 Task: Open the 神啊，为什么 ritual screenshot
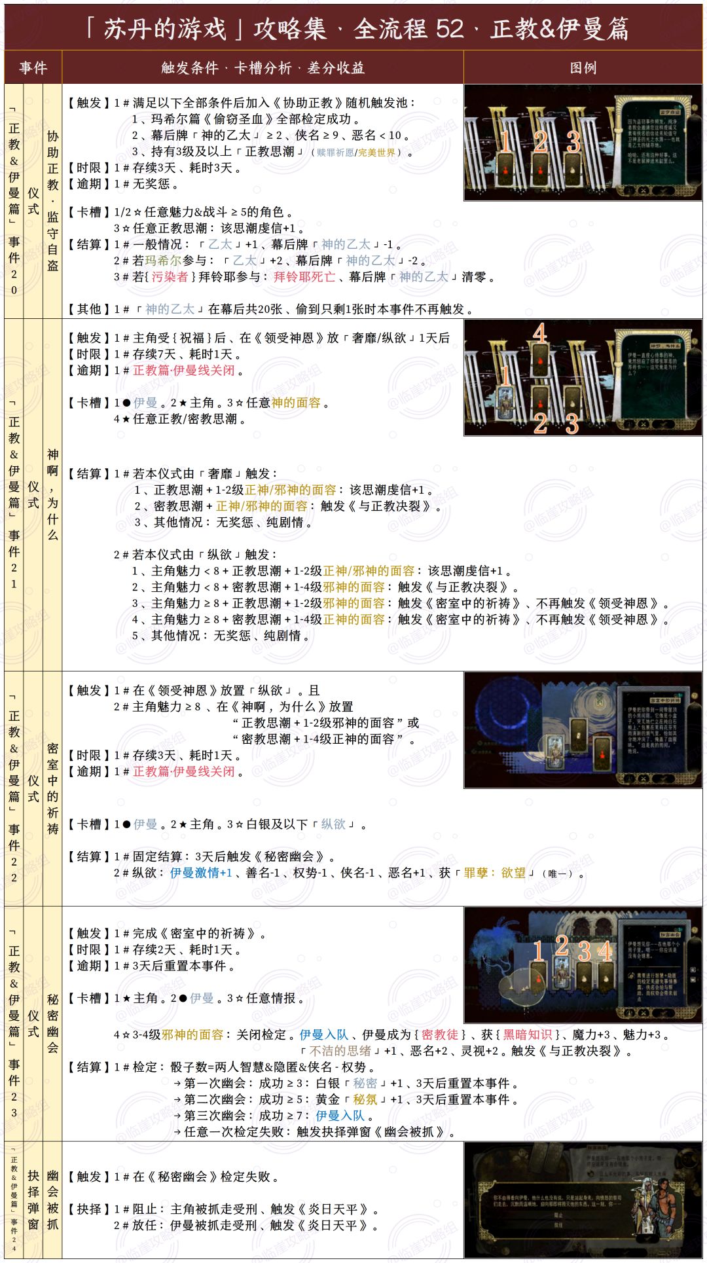click(x=583, y=378)
